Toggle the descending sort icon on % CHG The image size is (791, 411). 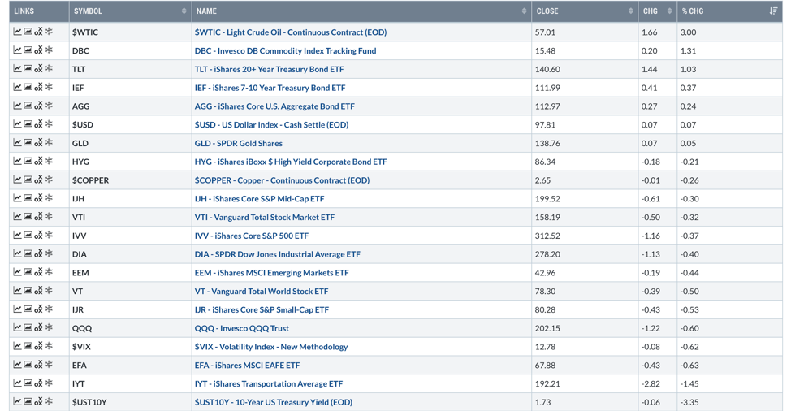click(772, 11)
